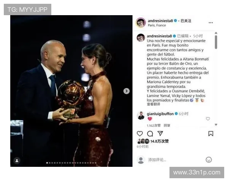Image resolution: width=228 pixels, height=182 pixels.
Task: Open the three-dot more options menu
Action: pos(211,23)
